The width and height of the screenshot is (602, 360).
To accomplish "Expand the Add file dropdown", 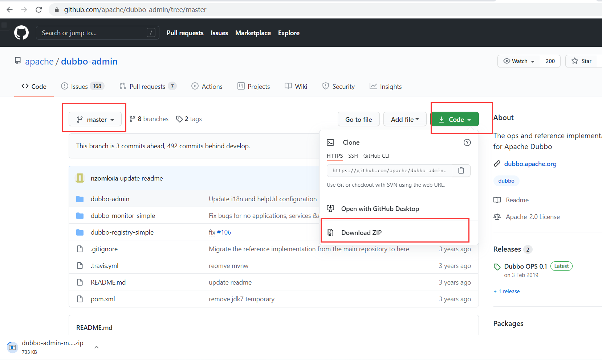I will click(405, 119).
